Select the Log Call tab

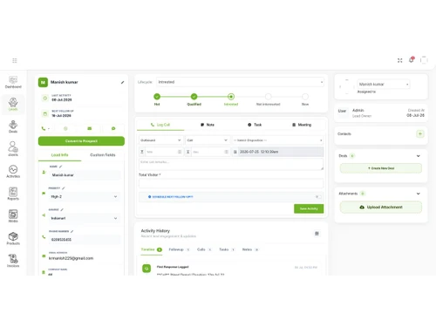(160, 125)
